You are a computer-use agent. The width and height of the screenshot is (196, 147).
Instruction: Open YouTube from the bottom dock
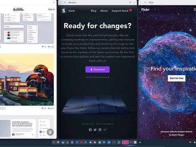point(81,142)
